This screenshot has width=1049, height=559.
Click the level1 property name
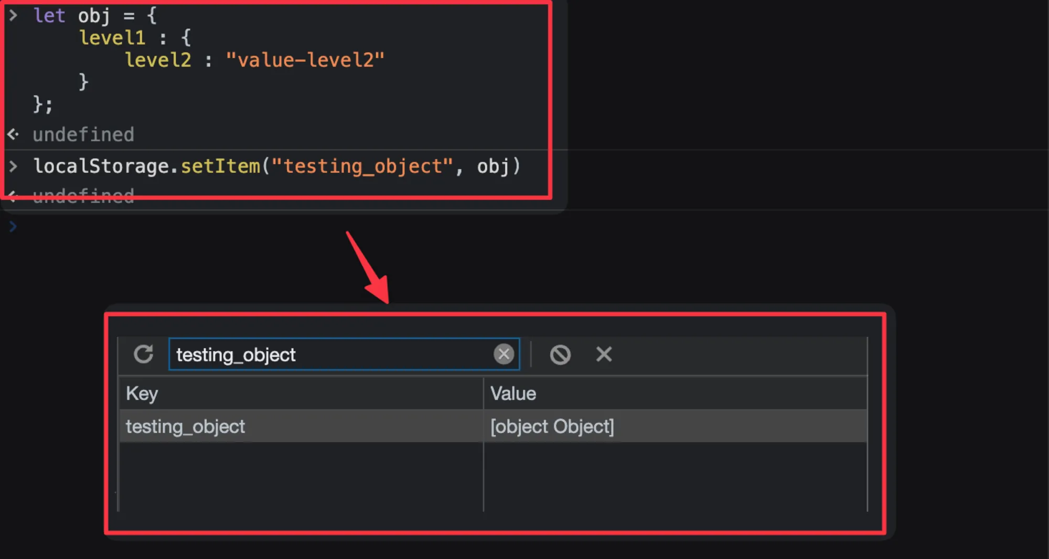(112, 38)
